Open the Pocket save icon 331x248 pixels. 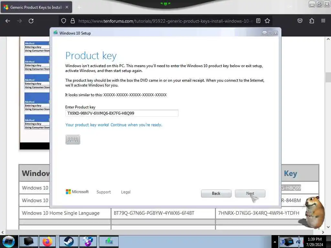click(300, 21)
